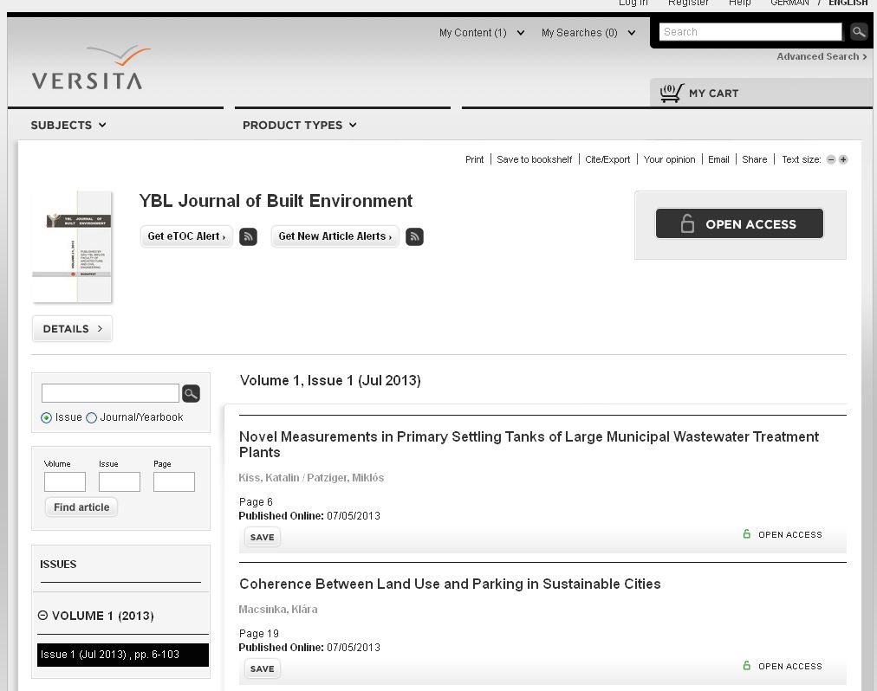Click the Page input field
The image size is (877, 691).
tap(174, 482)
